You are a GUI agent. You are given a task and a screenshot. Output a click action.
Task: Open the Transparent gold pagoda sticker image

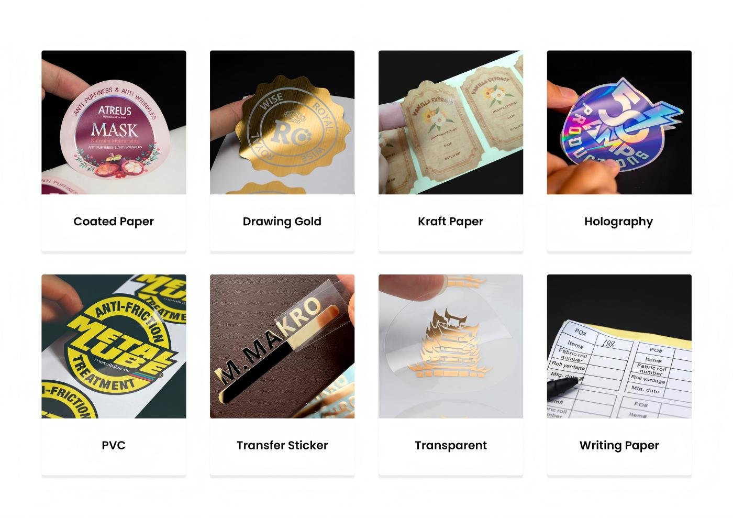[451, 346]
